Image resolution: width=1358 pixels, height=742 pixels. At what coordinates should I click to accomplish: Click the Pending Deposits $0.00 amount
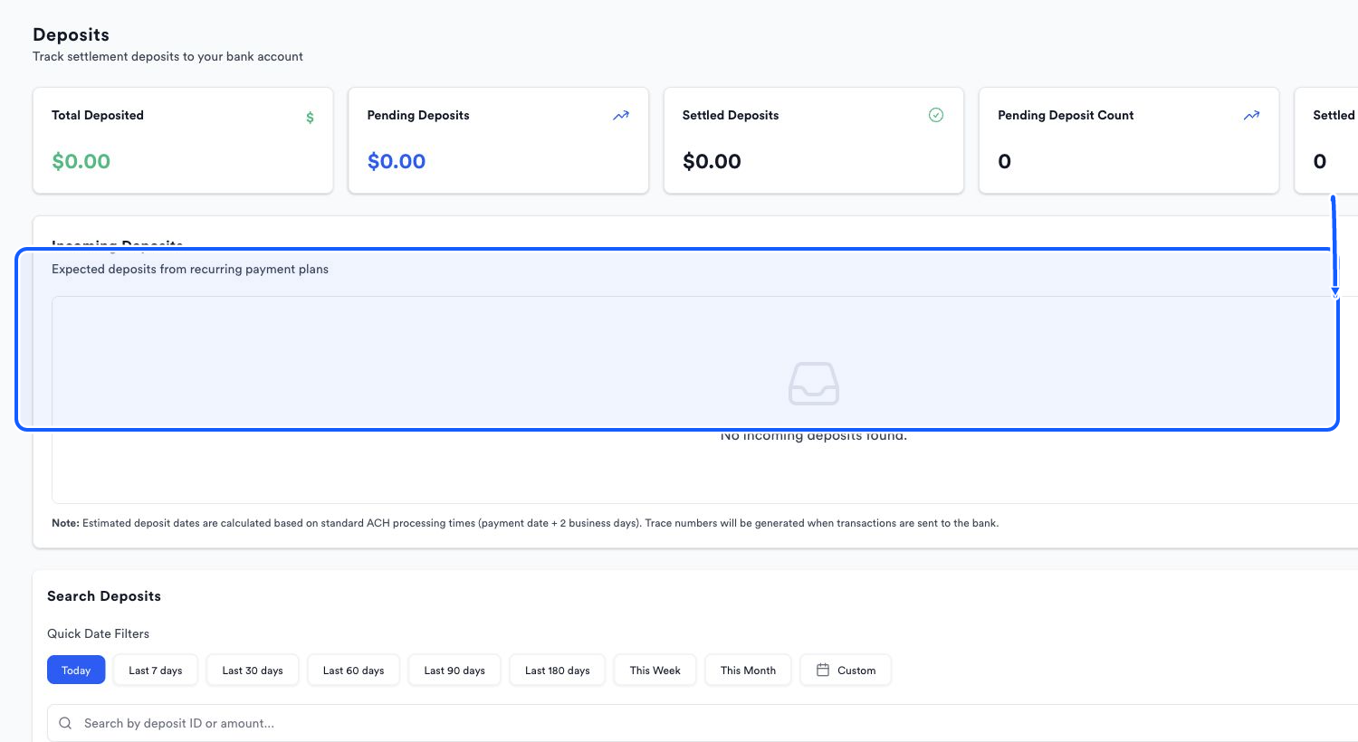pyautogui.click(x=397, y=161)
